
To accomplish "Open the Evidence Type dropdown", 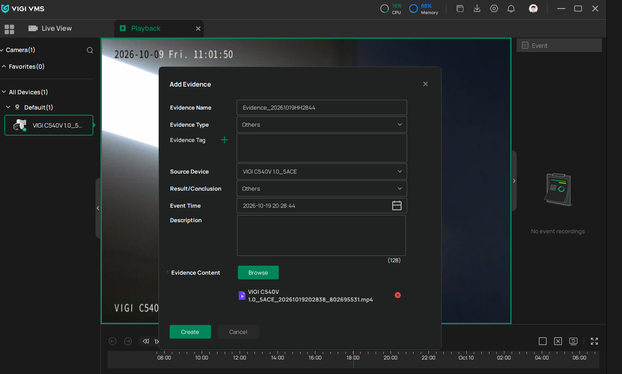I will coord(322,125).
